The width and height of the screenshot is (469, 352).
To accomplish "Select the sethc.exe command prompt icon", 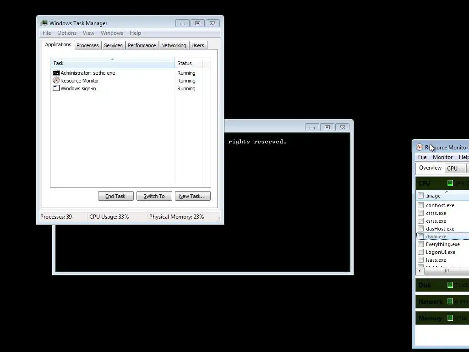I will (x=56, y=73).
